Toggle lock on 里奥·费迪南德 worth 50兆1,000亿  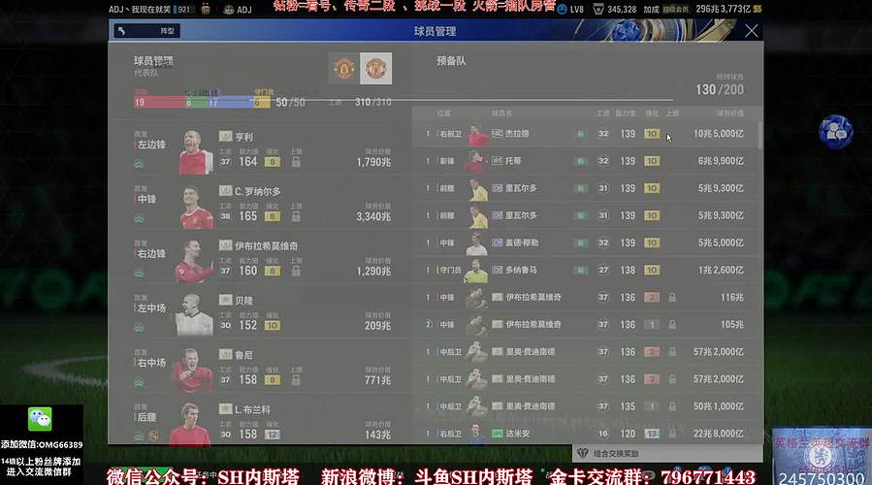(x=672, y=406)
